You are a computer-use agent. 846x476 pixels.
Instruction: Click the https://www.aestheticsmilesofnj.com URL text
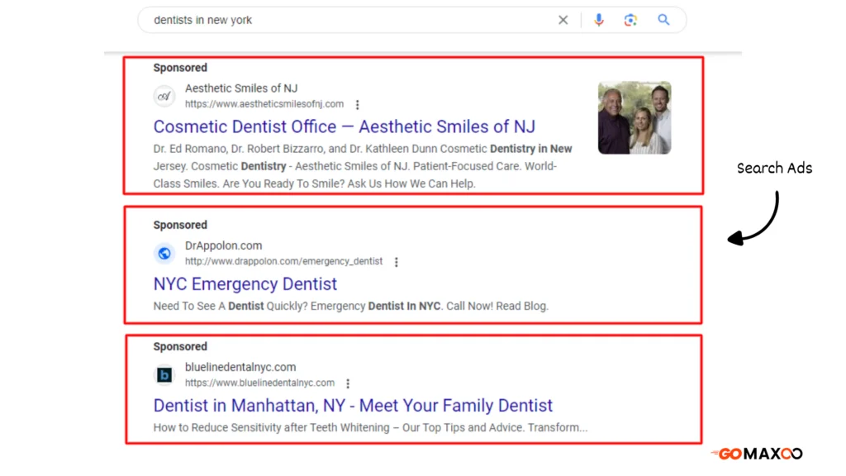pos(264,103)
